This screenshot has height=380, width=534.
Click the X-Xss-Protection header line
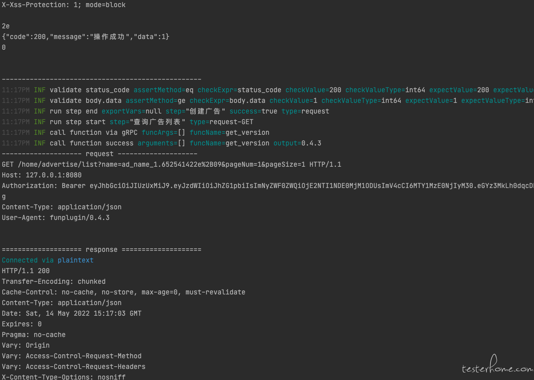pos(63,5)
